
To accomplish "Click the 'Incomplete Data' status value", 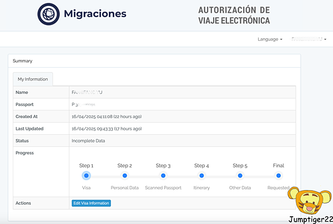I will [88, 141].
